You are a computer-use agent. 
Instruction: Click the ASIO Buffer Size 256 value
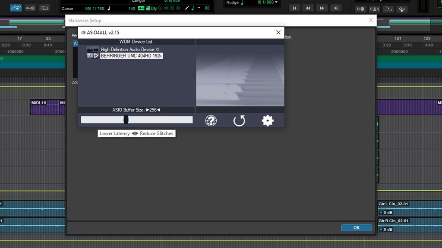(x=153, y=110)
